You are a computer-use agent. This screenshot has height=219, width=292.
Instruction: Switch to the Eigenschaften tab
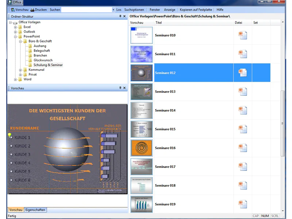pyautogui.click(x=35, y=210)
